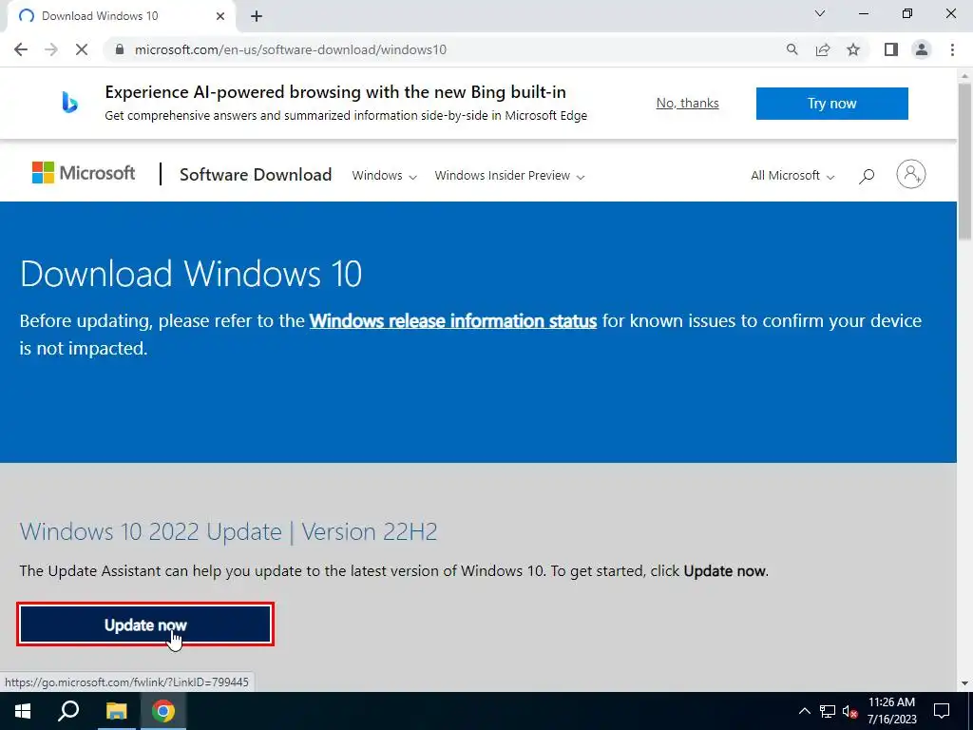Viewport: 973px width, 730px height.
Task: Click the zoom magnifier in address bar
Action: click(x=792, y=49)
